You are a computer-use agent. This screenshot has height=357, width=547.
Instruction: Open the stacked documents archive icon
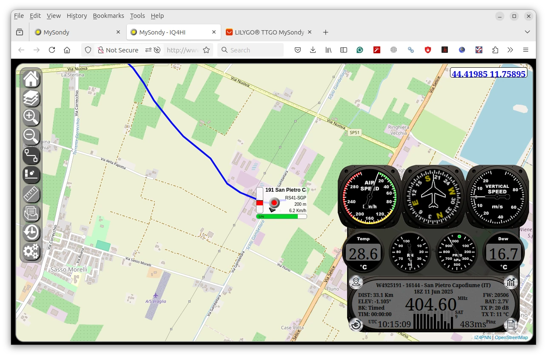pos(31,213)
